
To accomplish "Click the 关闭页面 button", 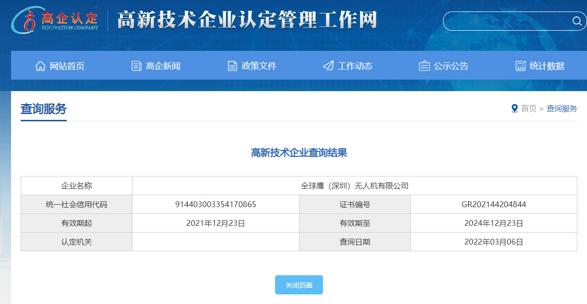I will click(299, 284).
